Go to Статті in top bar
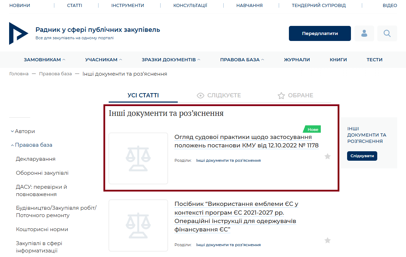 click(75, 6)
